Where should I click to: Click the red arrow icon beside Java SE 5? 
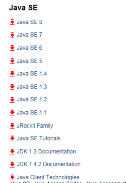point(12,61)
